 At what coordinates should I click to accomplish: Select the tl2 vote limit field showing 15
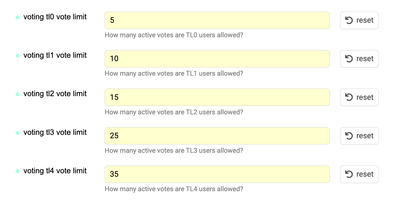pos(217,97)
